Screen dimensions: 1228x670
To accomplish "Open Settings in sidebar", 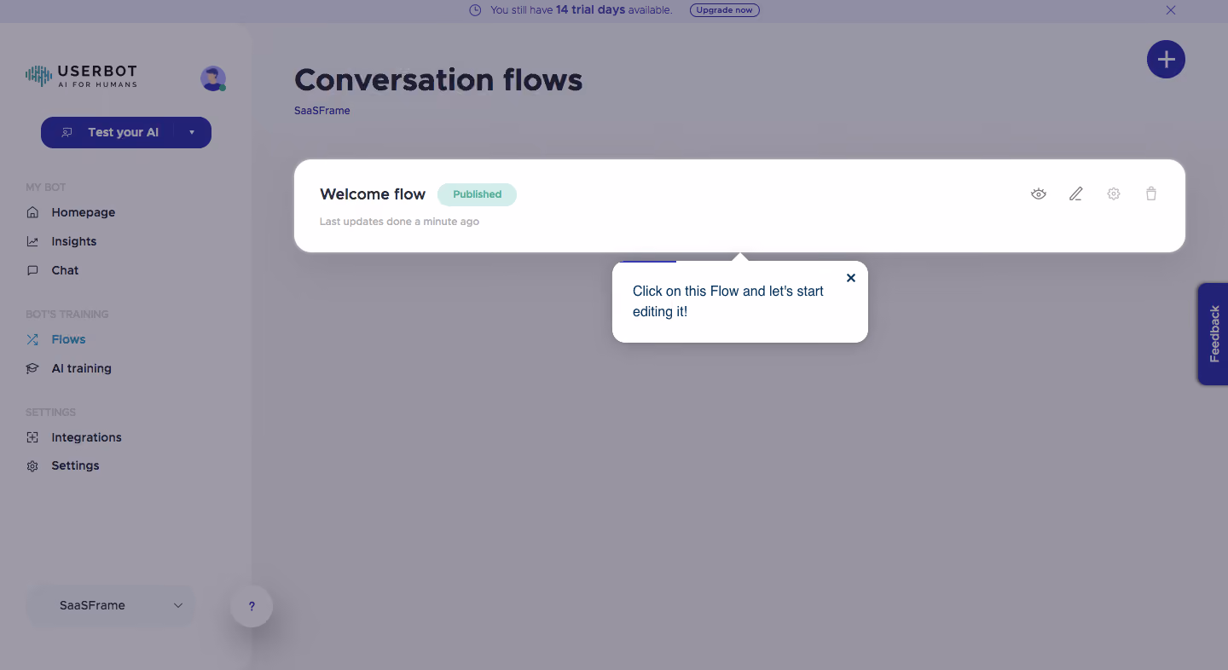I will [x=75, y=465].
